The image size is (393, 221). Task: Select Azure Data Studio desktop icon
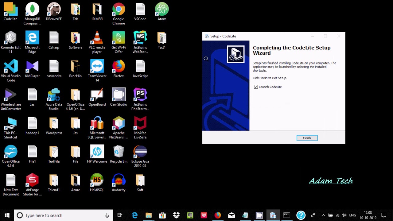click(x=54, y=99)
